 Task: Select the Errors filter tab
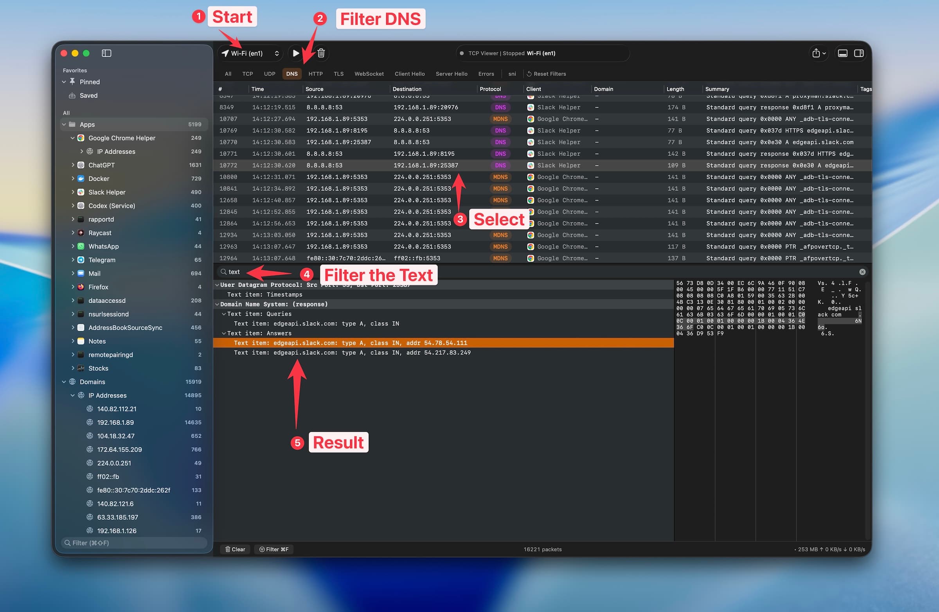[x=486, y=74]
